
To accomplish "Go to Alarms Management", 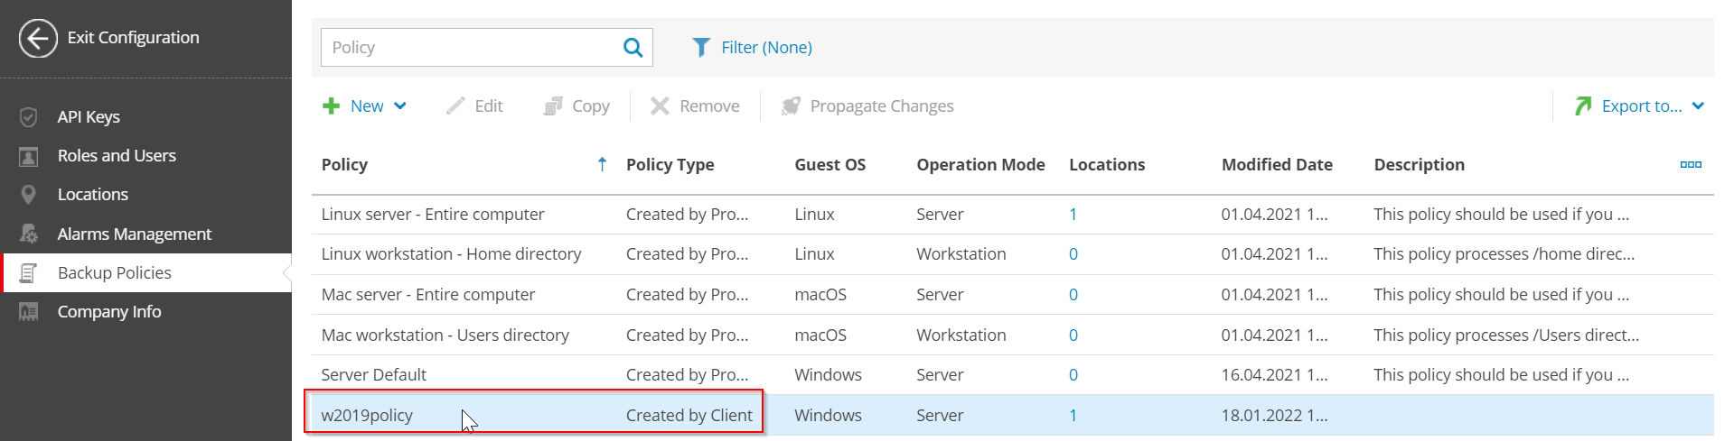I will [134, 234].
